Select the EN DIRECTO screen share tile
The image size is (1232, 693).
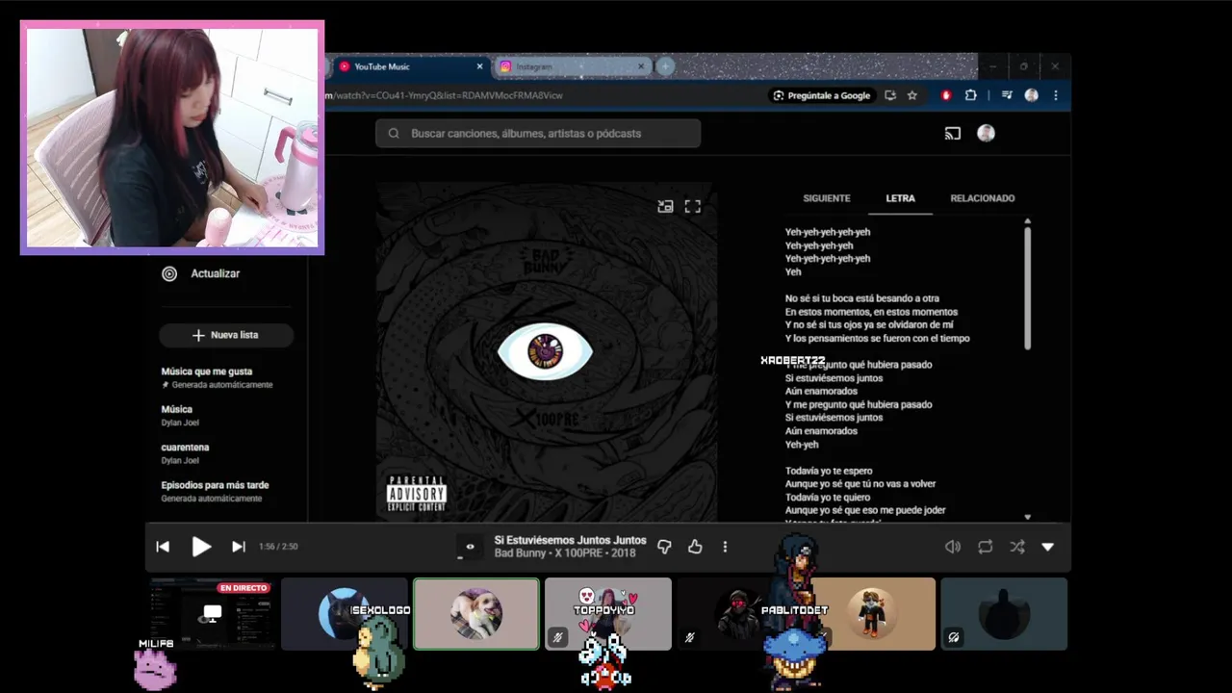(212, 614)
